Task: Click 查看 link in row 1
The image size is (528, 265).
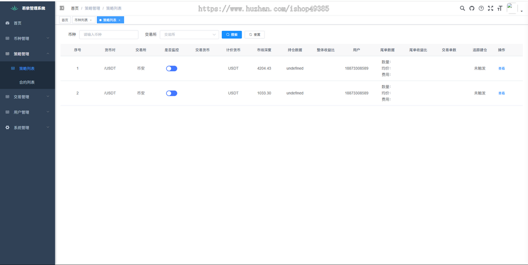Action: click(502, 69)
